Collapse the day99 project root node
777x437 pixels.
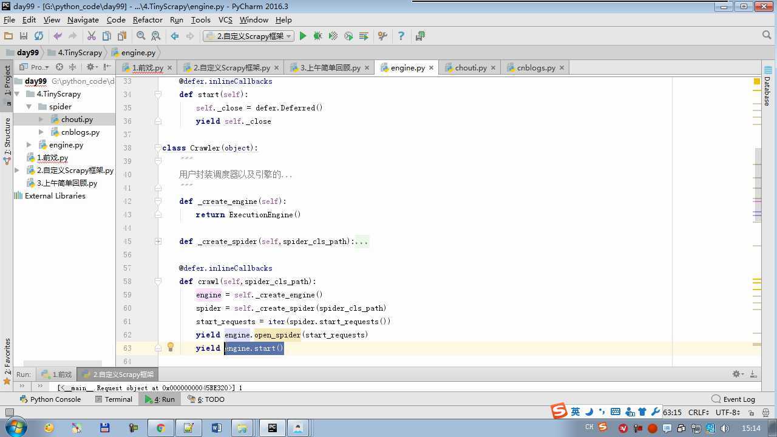tap(17, 81)
